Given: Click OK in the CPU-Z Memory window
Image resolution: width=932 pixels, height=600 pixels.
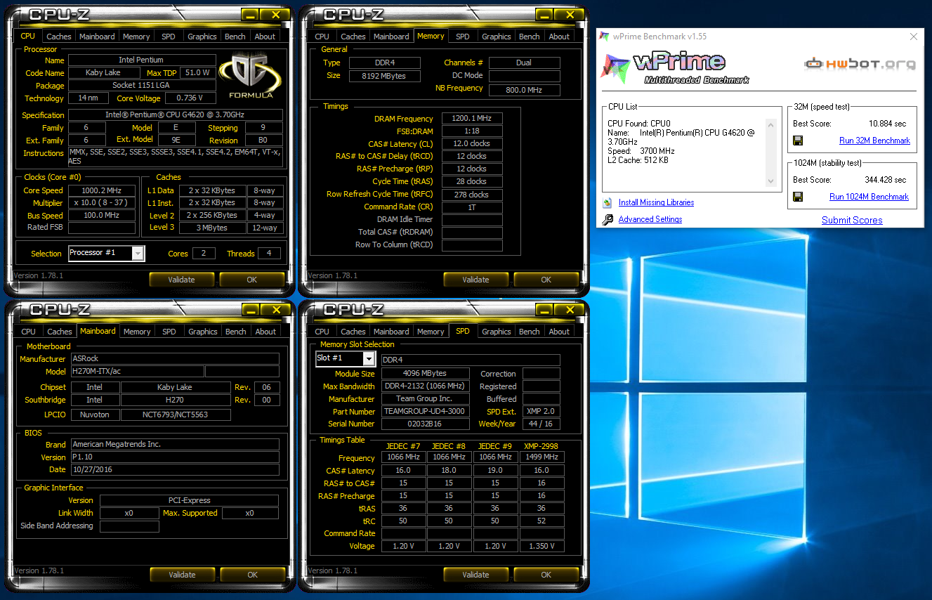Looking at the screenshot, I should coord(546,280).
